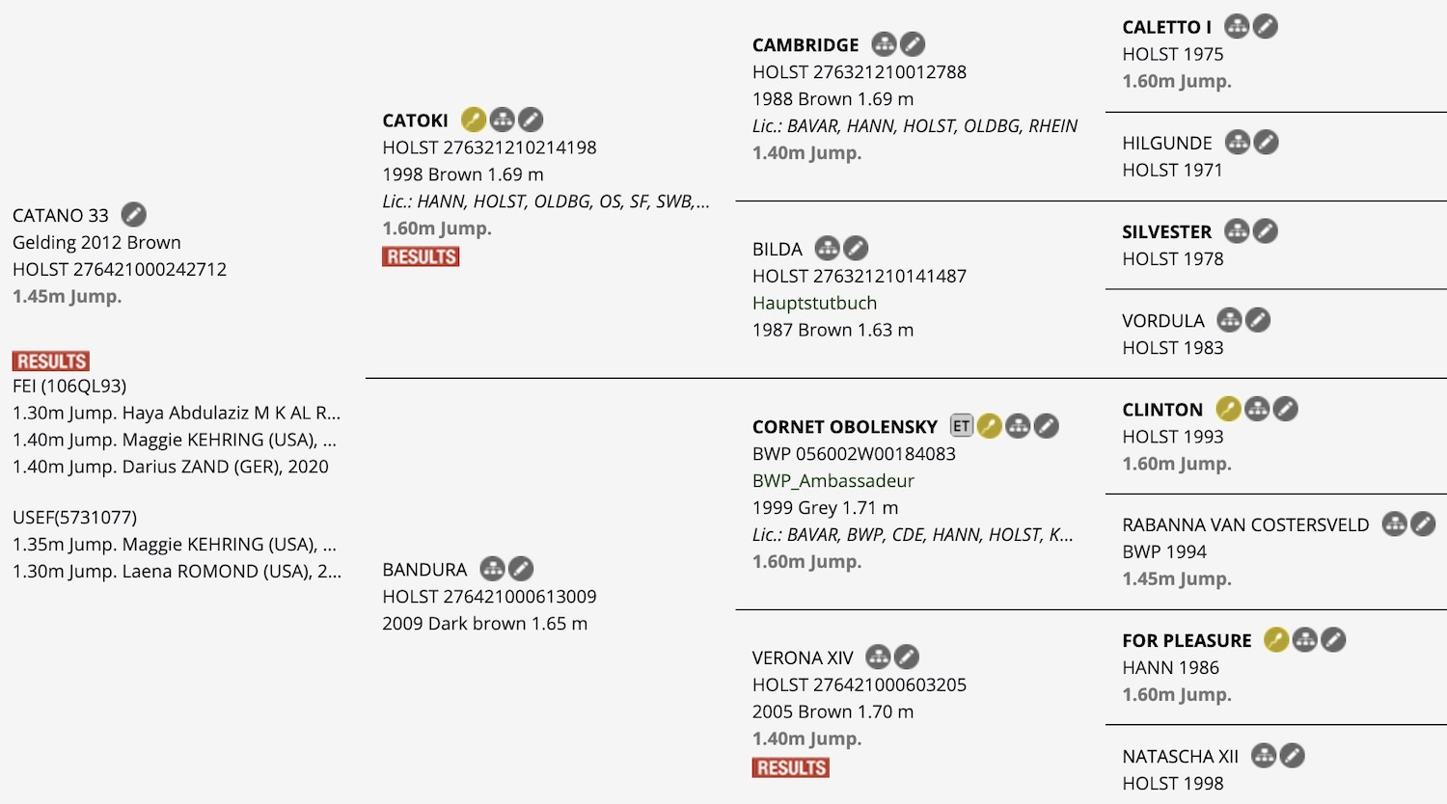Click the RESULTS button under CATOKI
This screenshot has width=1447, height=804.
click(x=421, y=256)
